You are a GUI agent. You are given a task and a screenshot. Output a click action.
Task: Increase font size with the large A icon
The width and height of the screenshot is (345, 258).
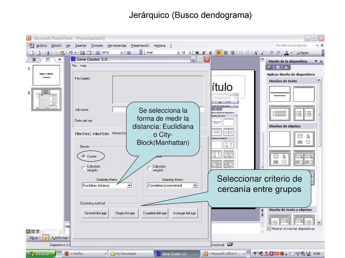coord(256,53)
